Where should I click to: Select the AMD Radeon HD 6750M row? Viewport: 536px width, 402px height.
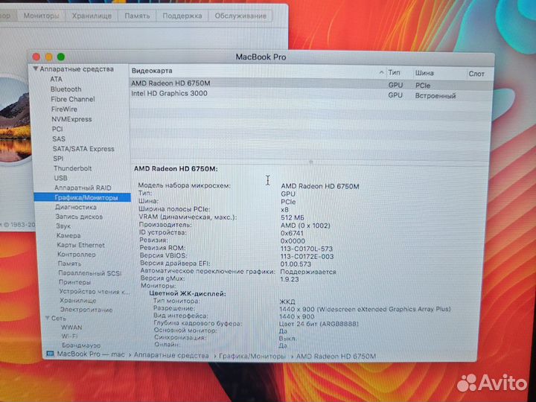[x=312, y=84]
